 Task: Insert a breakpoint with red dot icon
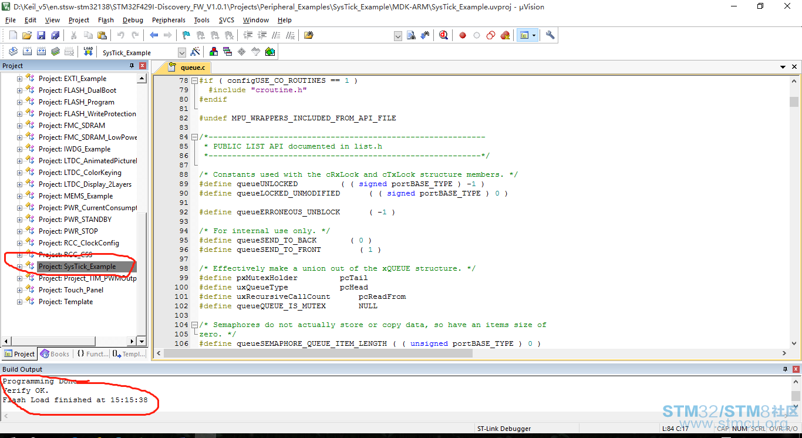pos(463,35)
